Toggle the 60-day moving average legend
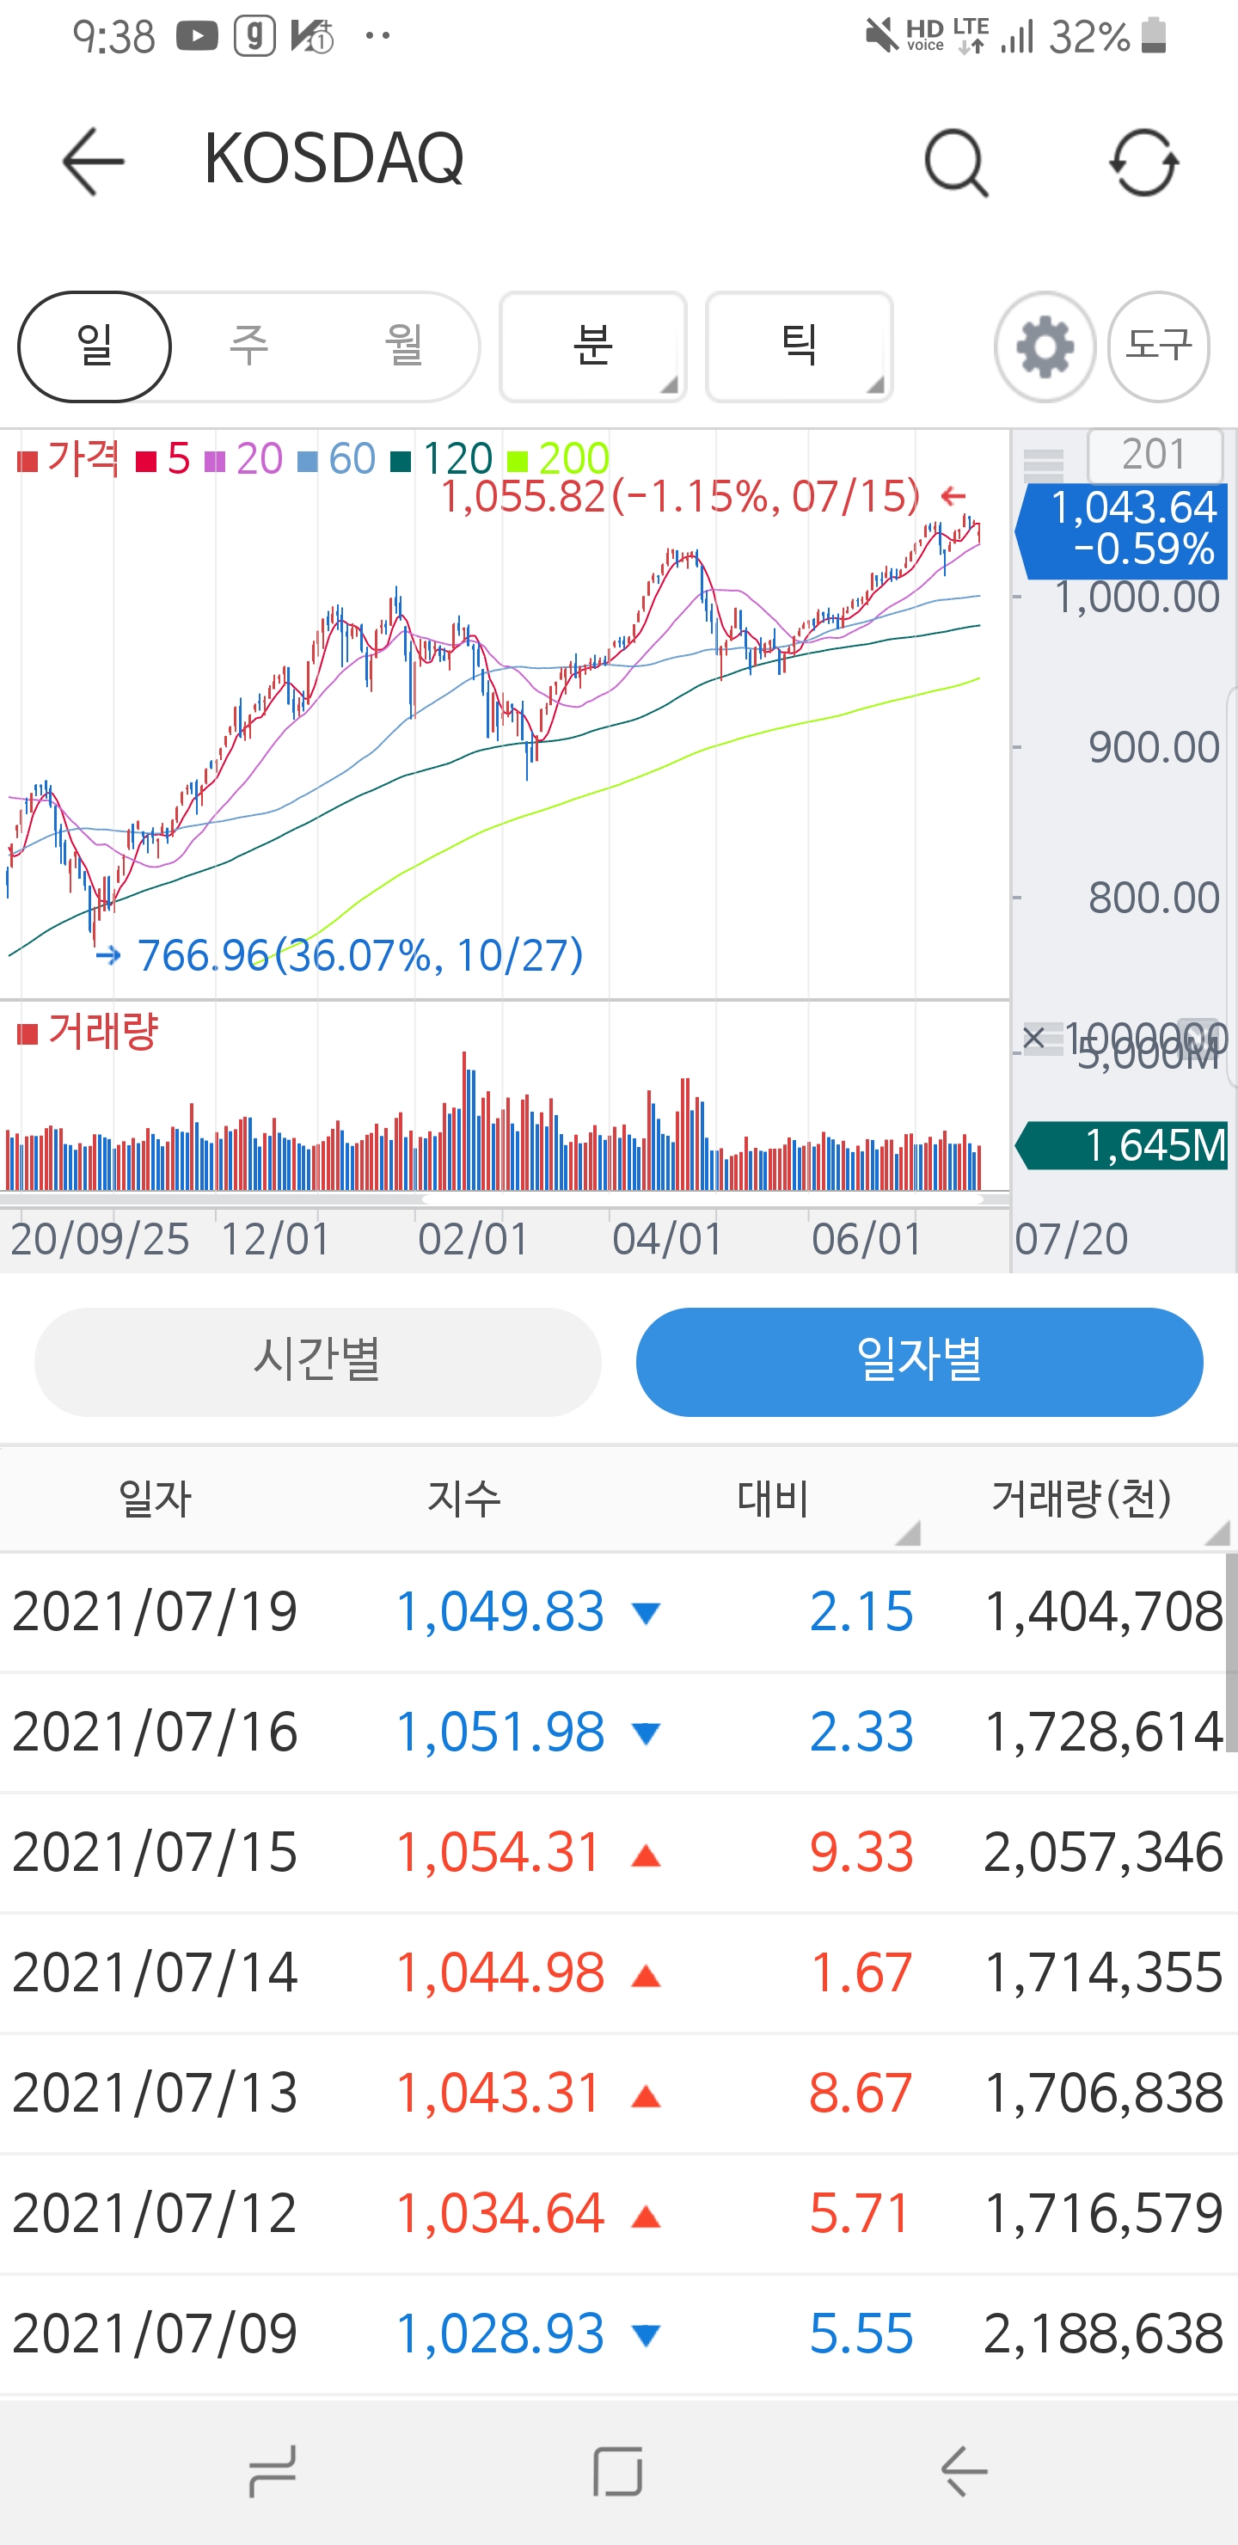This screenshot has width=1238, height=2545. pos(337,459)
